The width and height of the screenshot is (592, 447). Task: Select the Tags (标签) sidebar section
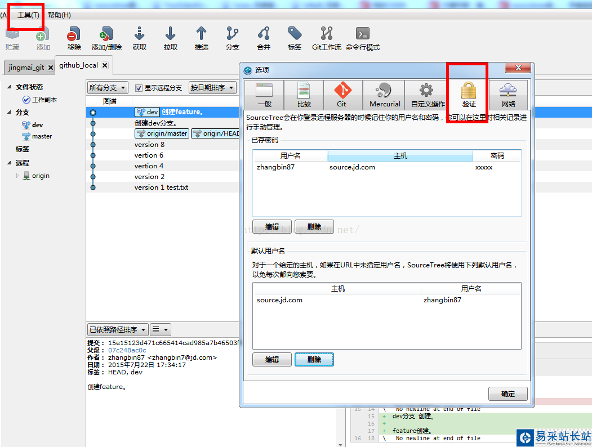[23, 149]
